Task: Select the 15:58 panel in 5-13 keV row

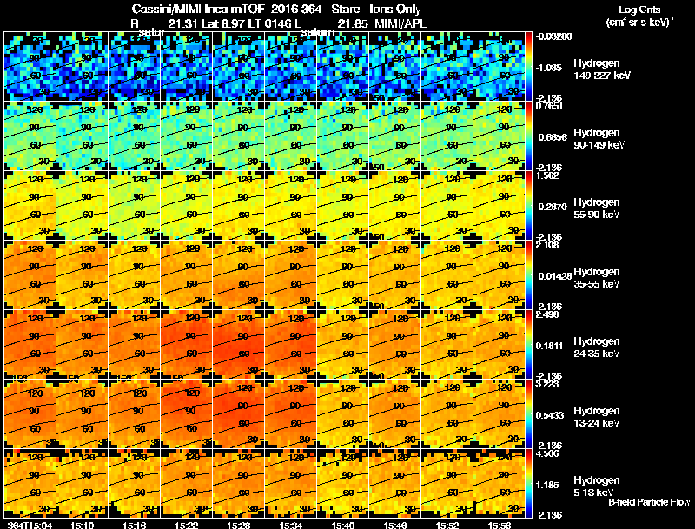Action: (x=499, y=484)
